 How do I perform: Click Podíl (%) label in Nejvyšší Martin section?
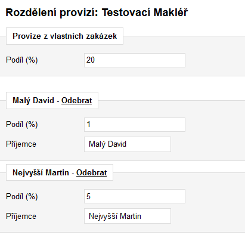pos(22,196)
